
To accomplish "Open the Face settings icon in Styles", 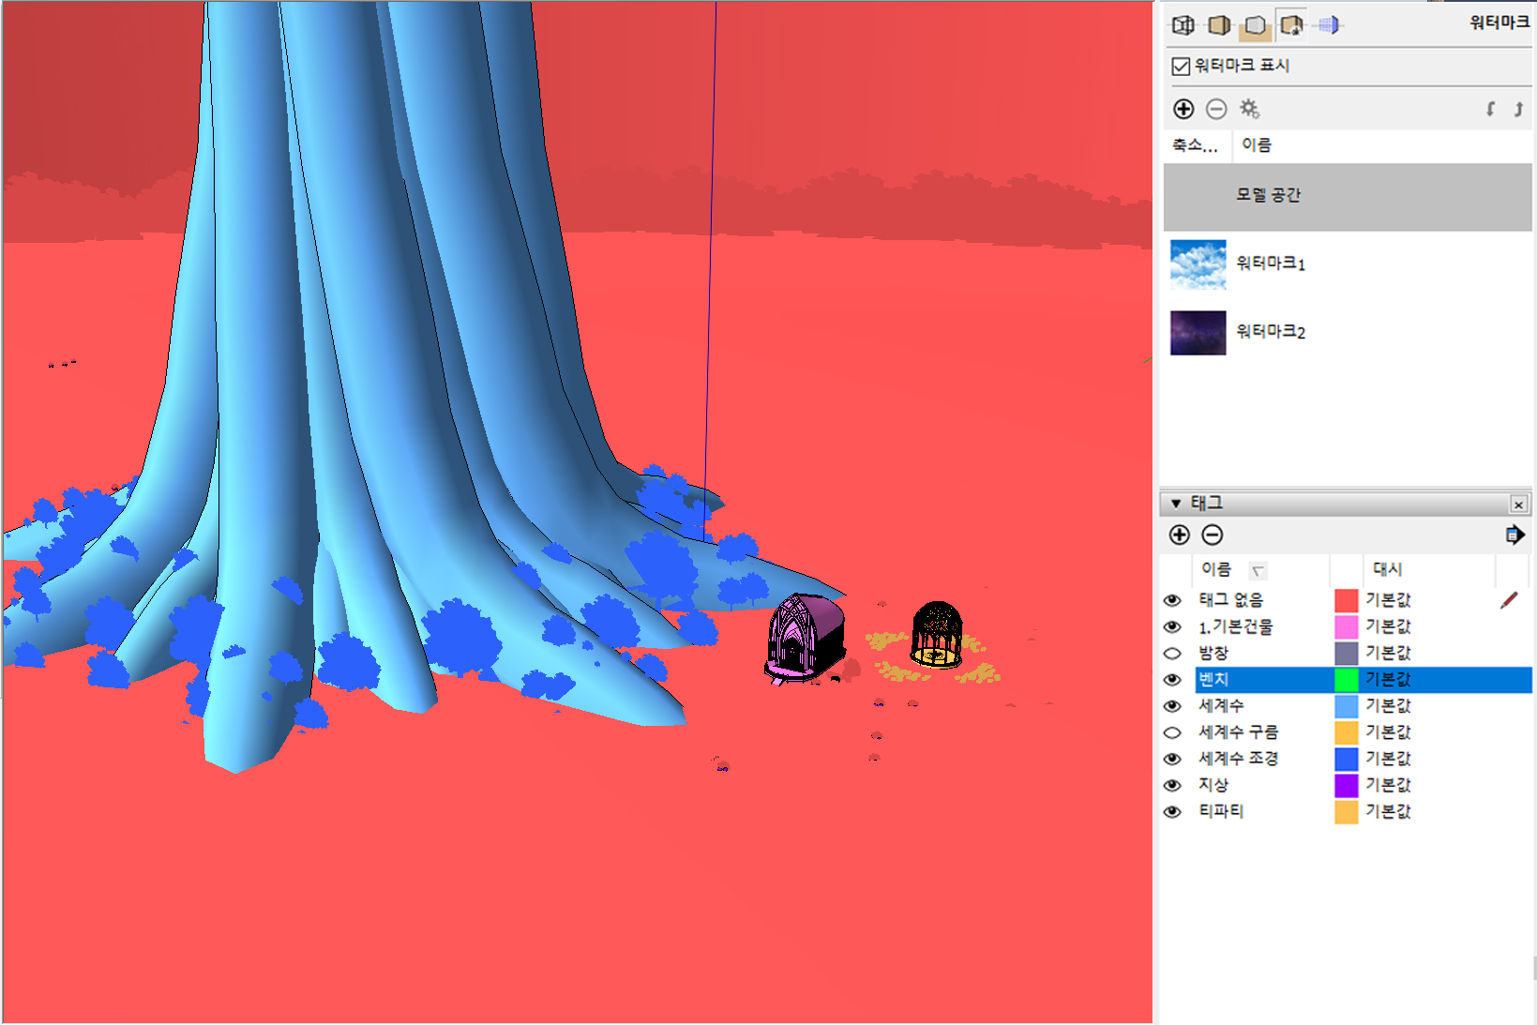I will pos(1219,25).
